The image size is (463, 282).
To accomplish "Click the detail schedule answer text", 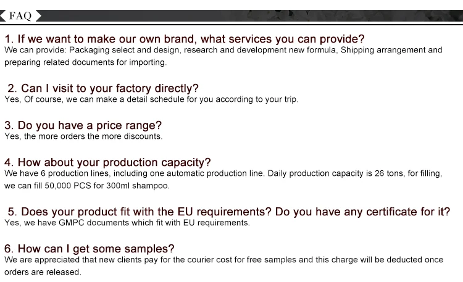I will point(151,99).
